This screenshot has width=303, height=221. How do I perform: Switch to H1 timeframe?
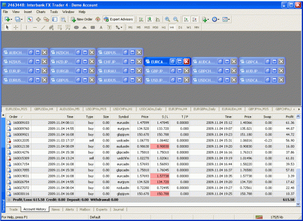[x=164, y=28]
